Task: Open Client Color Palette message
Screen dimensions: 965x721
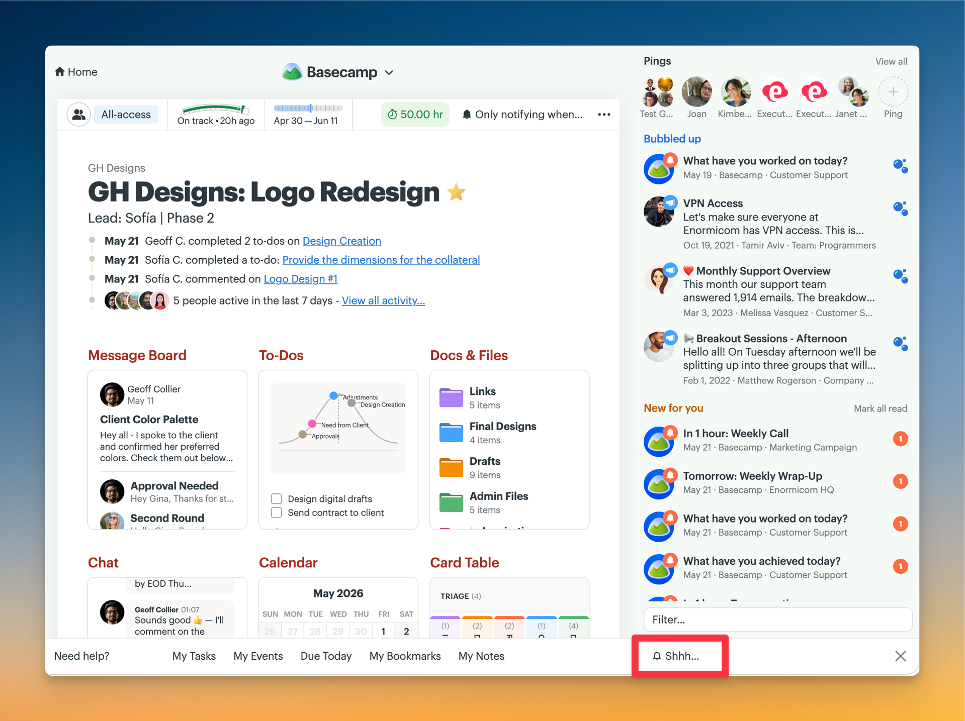Action: [x=149, y=420]
